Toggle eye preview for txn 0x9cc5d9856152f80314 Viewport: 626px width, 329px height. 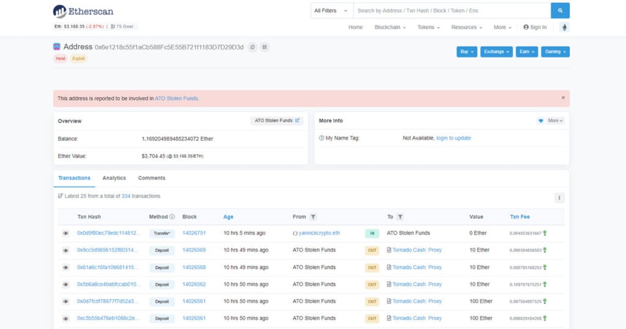pos(65,251)
